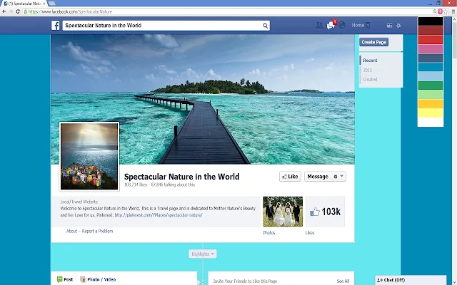Open the privacy shortcuts lock icon
457x285 pixels.
(x=389, y=26)
